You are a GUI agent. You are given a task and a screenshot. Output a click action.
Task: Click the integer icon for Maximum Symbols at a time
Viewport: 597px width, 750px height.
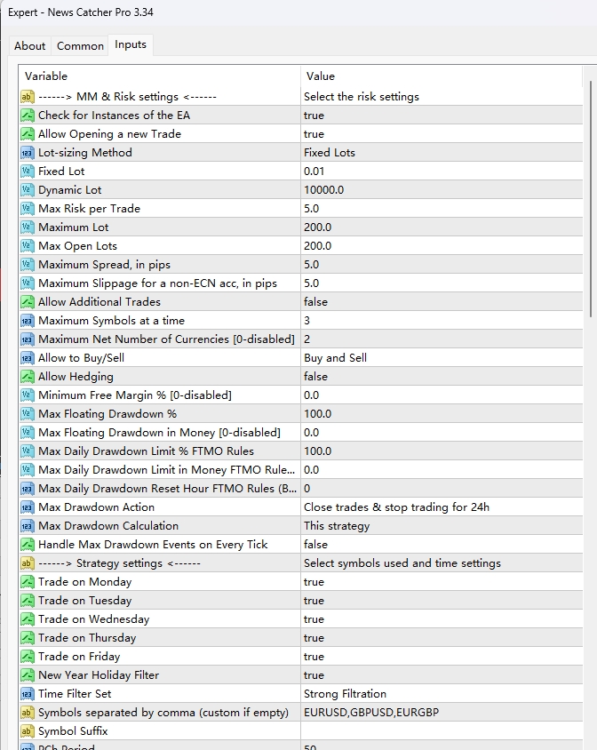(x=28, y=321)
